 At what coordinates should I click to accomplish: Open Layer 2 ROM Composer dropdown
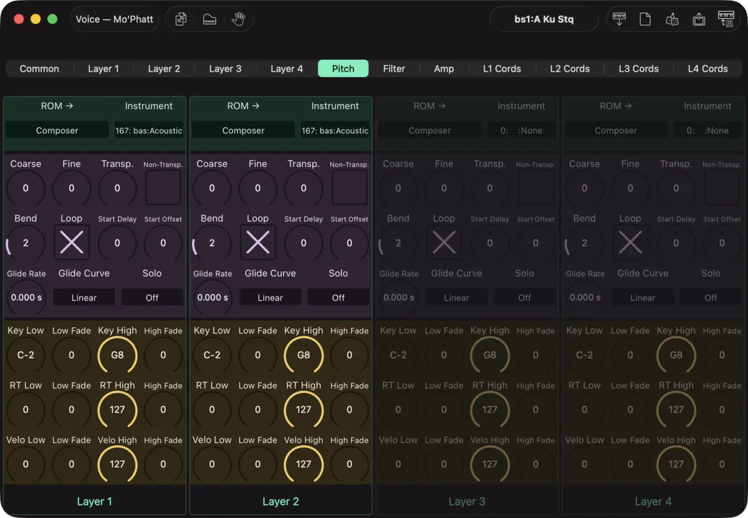pyautogui.click(x=244, y=130)
